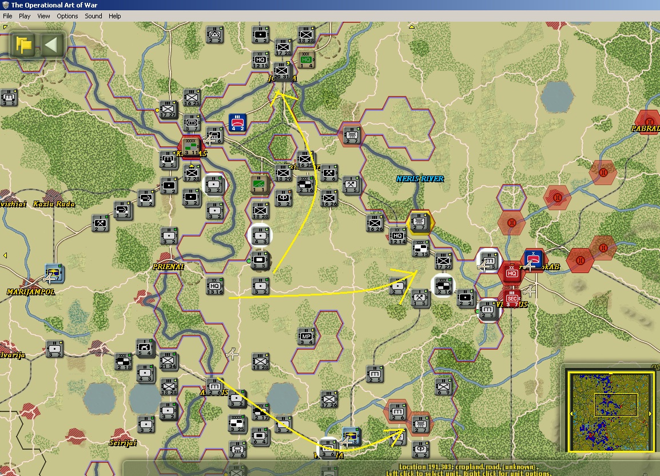Image resolution: width=660 pixels, height=476 pixels.
Task: Select the triangle-symbol unit labeled 2 2 at top
Action: (215, 34)
